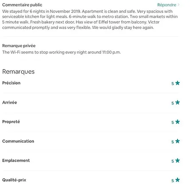Click the Propreté category label
191x191 pixels.
point(11,122)
